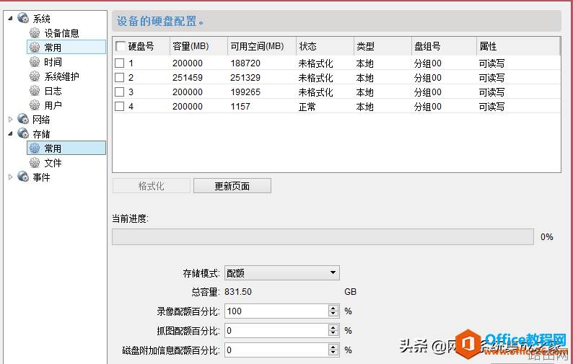
Task: Click the 831.50 total capacity value
Action: [238, 292]
